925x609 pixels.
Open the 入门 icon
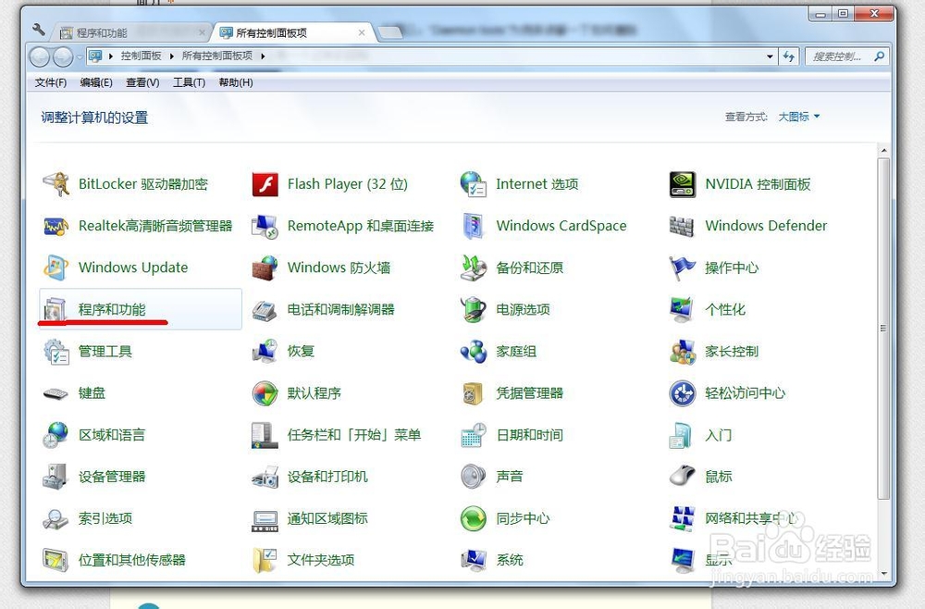(682, 436)
